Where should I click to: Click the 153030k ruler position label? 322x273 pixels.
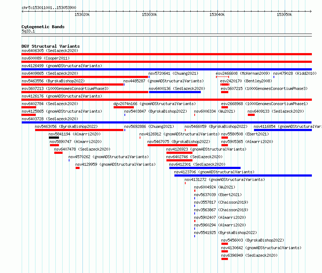pyautogui.click(x=149, y=14)
